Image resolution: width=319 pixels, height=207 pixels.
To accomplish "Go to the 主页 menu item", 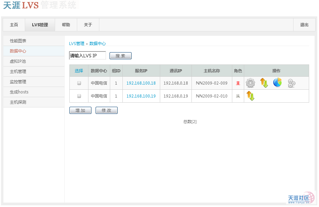I will pos(14,25).
